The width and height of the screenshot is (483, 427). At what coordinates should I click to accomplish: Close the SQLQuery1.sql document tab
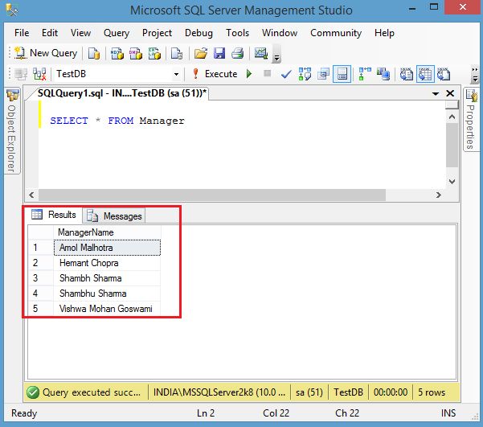tap(450, 93)
